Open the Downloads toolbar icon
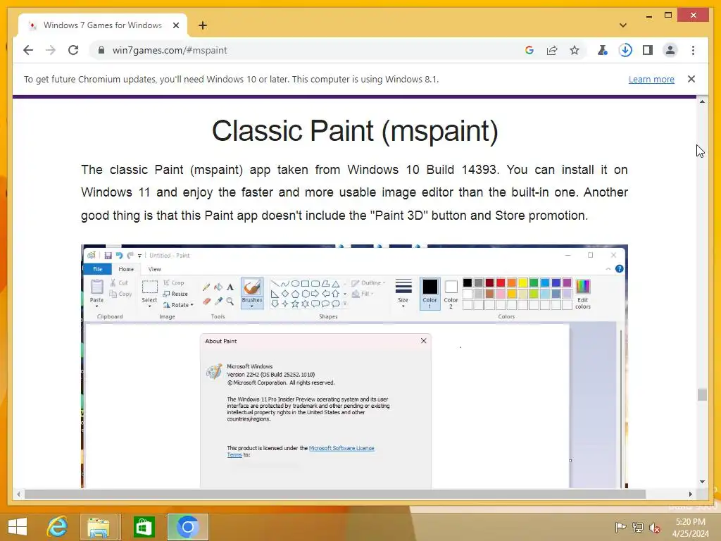 coord(625,50)
